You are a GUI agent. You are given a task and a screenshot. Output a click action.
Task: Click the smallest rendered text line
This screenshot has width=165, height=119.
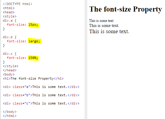click(x=102, y=21)
